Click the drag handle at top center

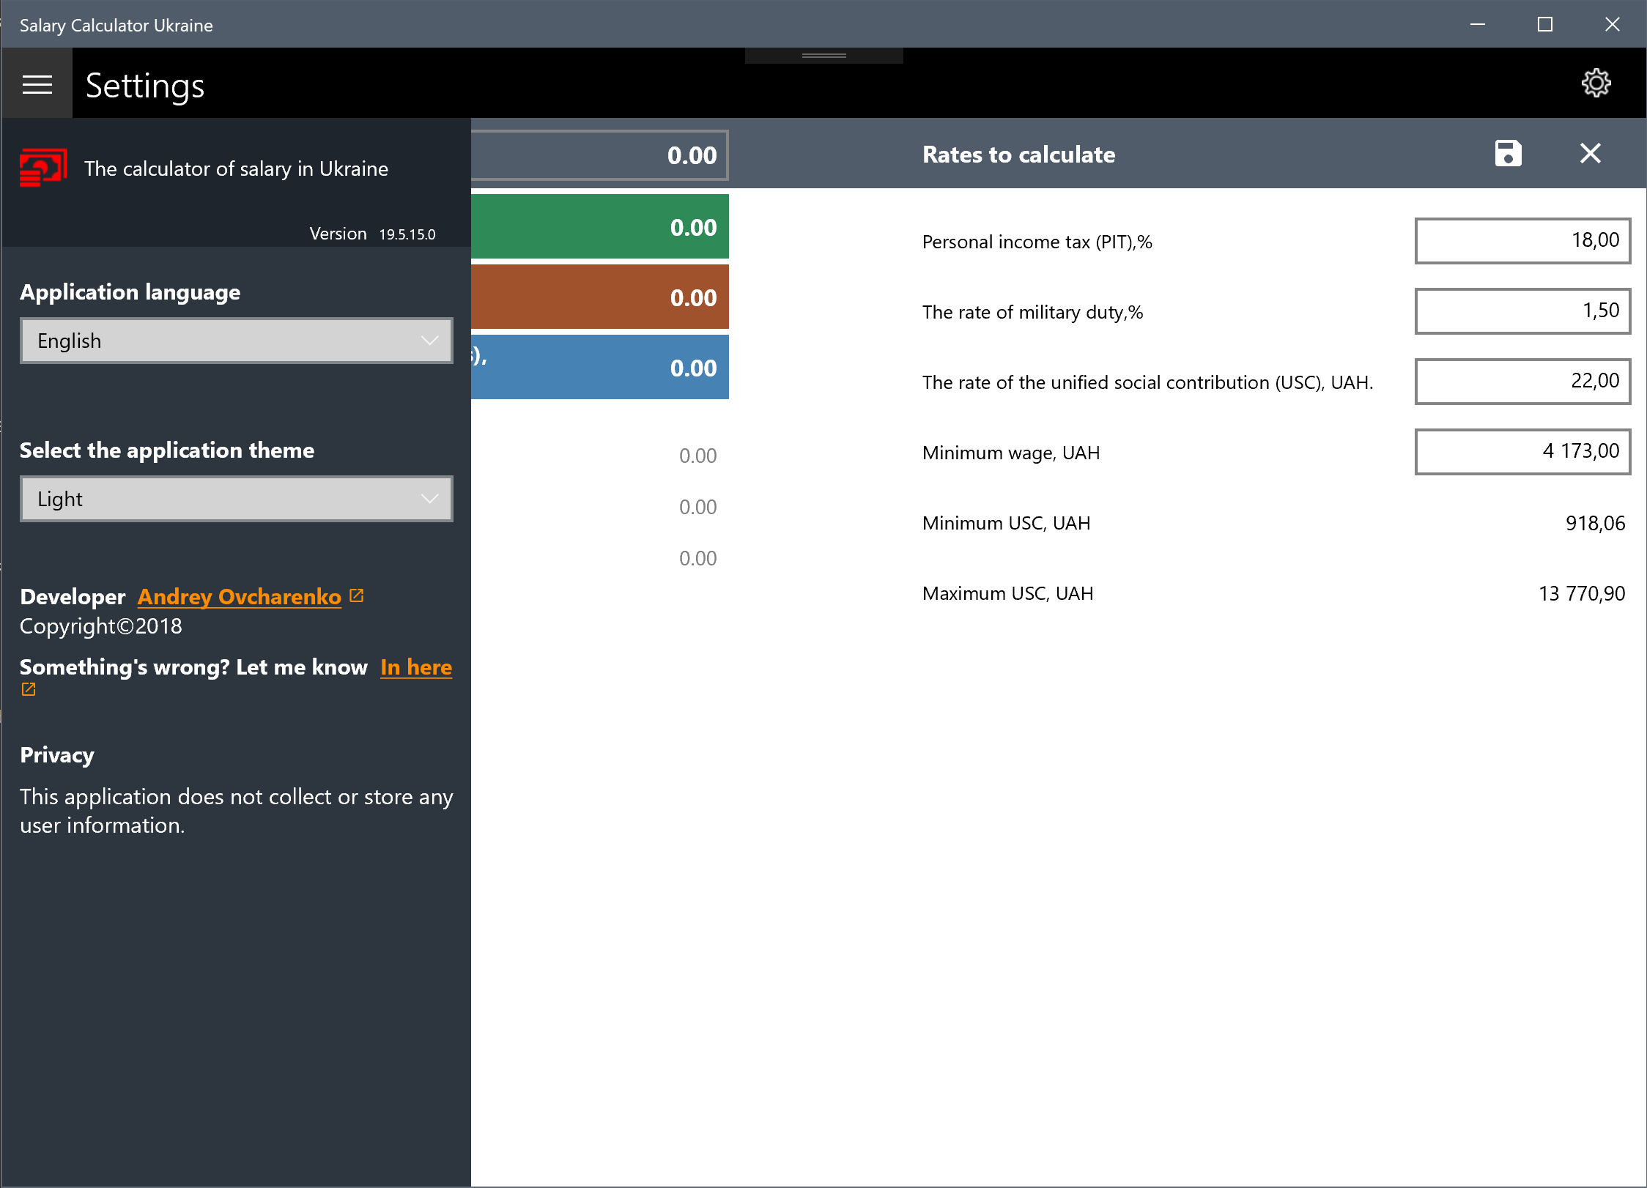pos(823,56)
